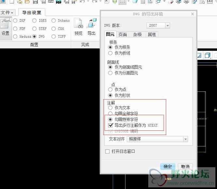Screen dimensions: 217x189
Task: Click the open folder icon in top toolbar
Action: (x=27, y=2)
